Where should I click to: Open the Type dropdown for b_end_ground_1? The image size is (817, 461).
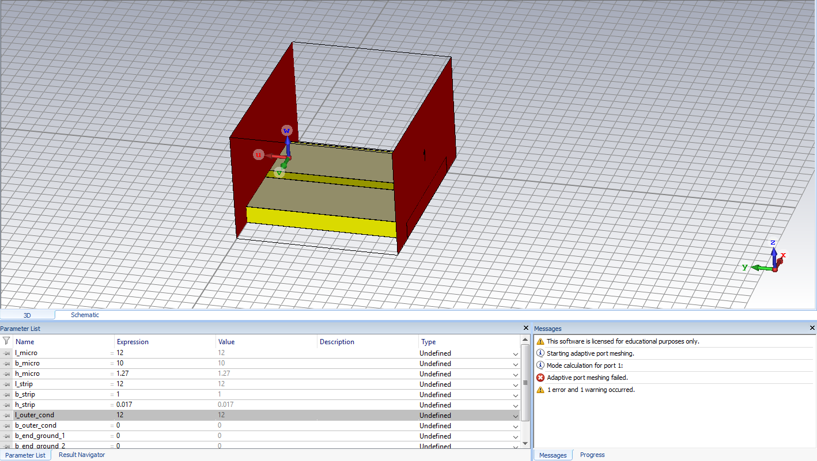[516, 436]
